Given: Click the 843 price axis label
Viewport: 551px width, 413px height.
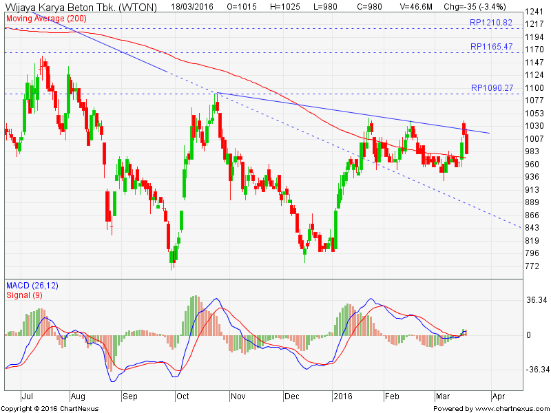Looking at the screenshot, I should point(532,228).
